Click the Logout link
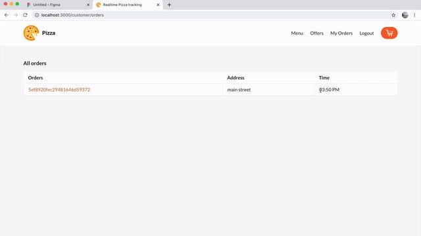This screenshot has width=421, height=236. pyautogui.click(x=366, y=33)
